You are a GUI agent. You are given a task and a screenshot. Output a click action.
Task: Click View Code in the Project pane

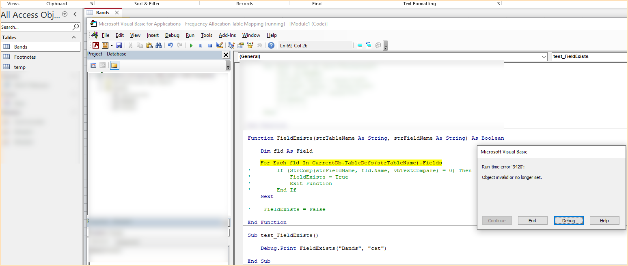[x=93, y=65]
